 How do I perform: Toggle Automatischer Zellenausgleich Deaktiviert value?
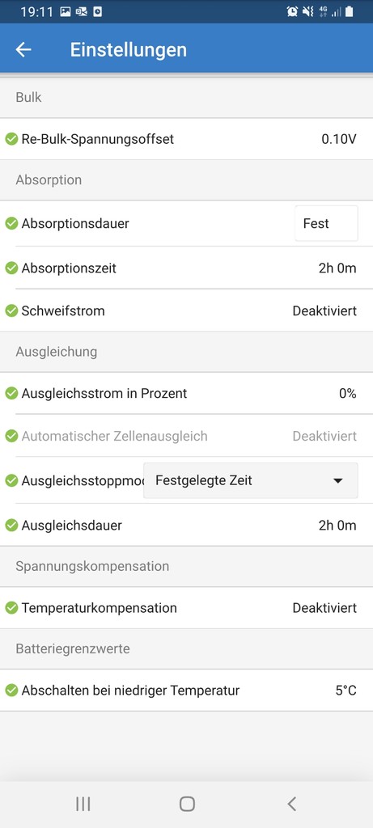(x=324, y=437)
